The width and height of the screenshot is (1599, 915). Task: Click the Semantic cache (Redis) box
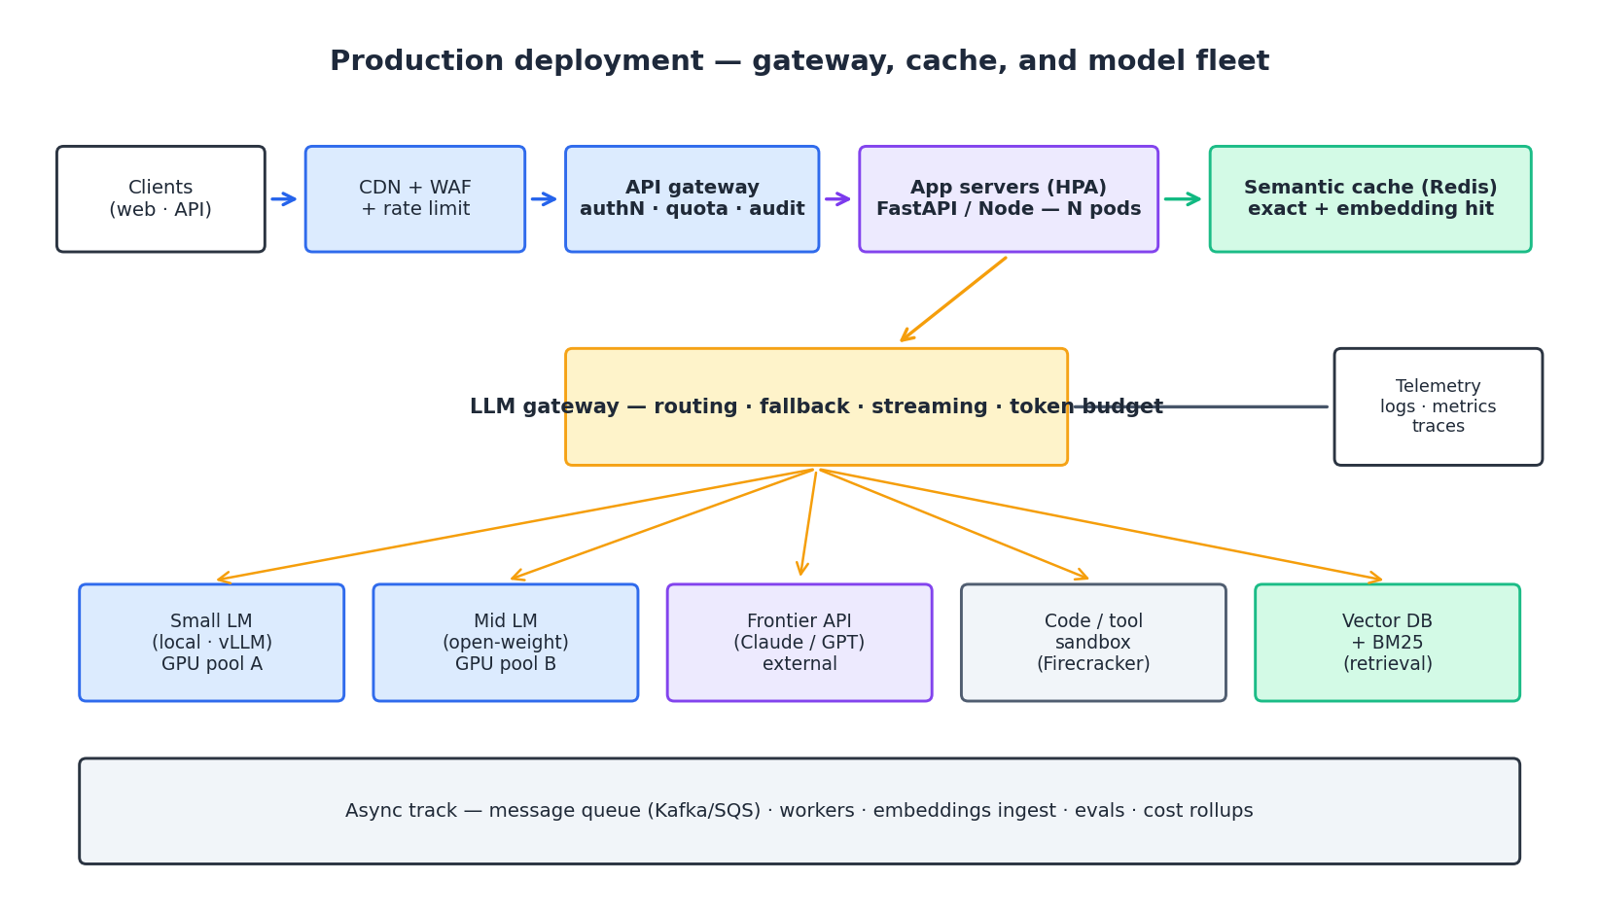click(x=1369, y=197)
